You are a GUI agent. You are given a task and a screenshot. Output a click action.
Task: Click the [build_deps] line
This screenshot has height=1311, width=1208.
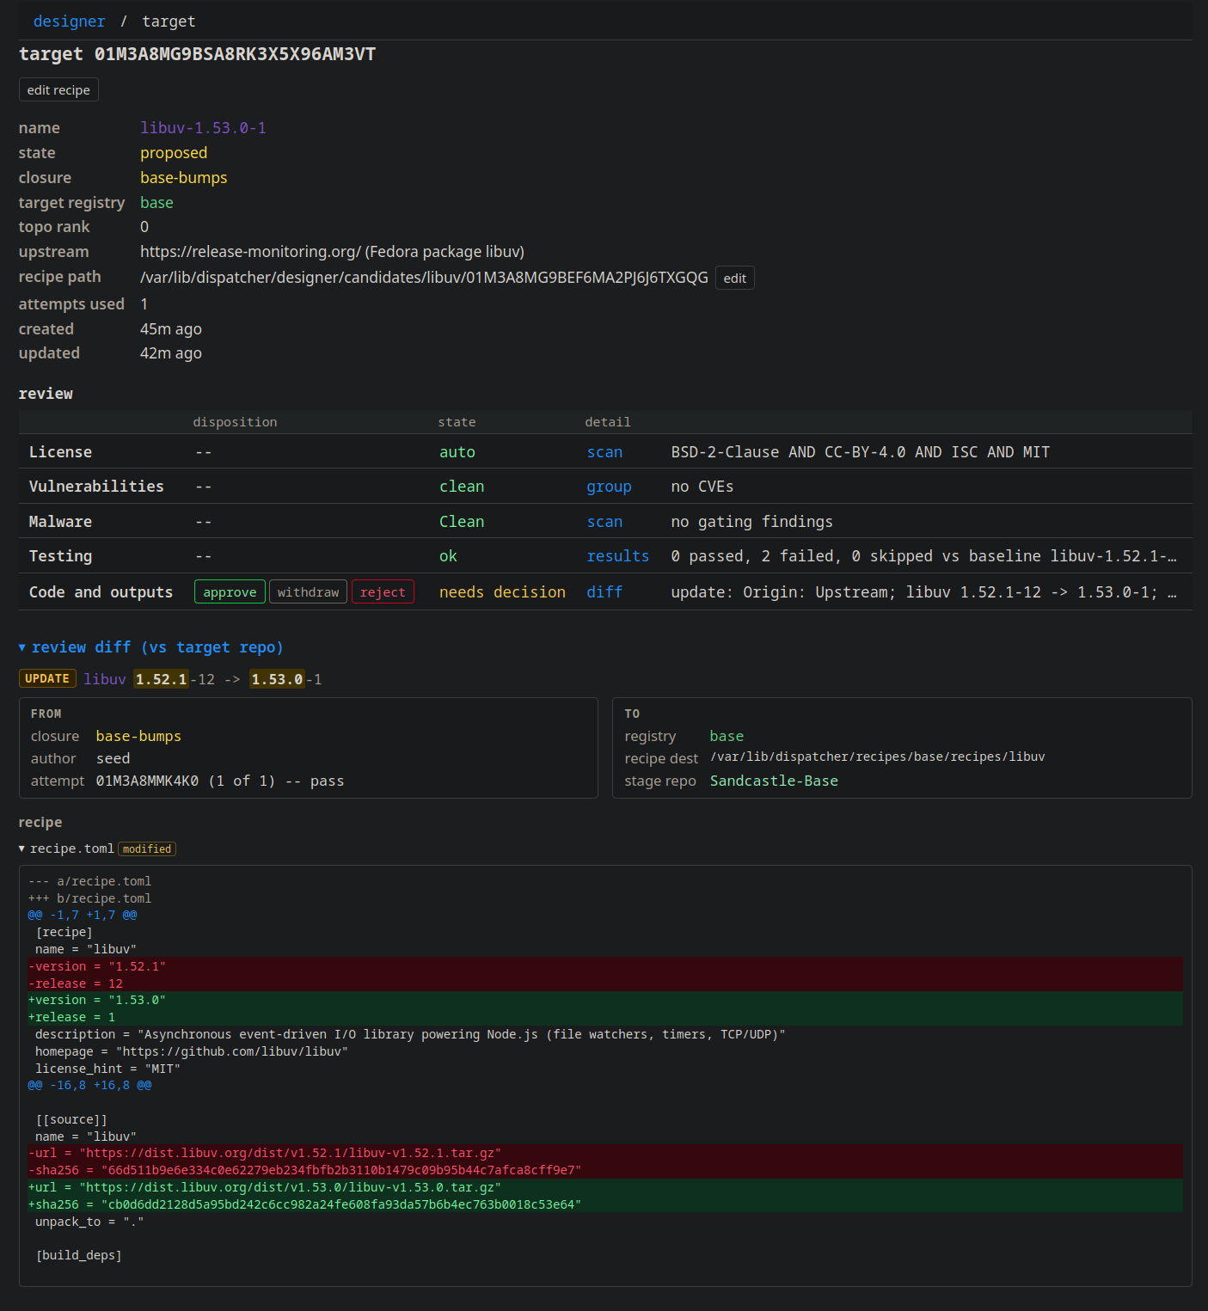pos(78,1256)
